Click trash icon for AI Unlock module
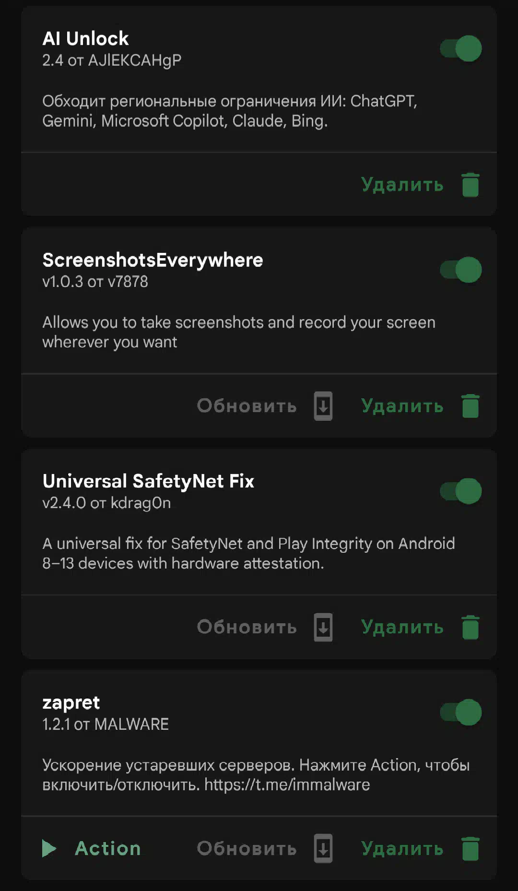This screenshot has height=891, width=518. click(x=470, y=185)
